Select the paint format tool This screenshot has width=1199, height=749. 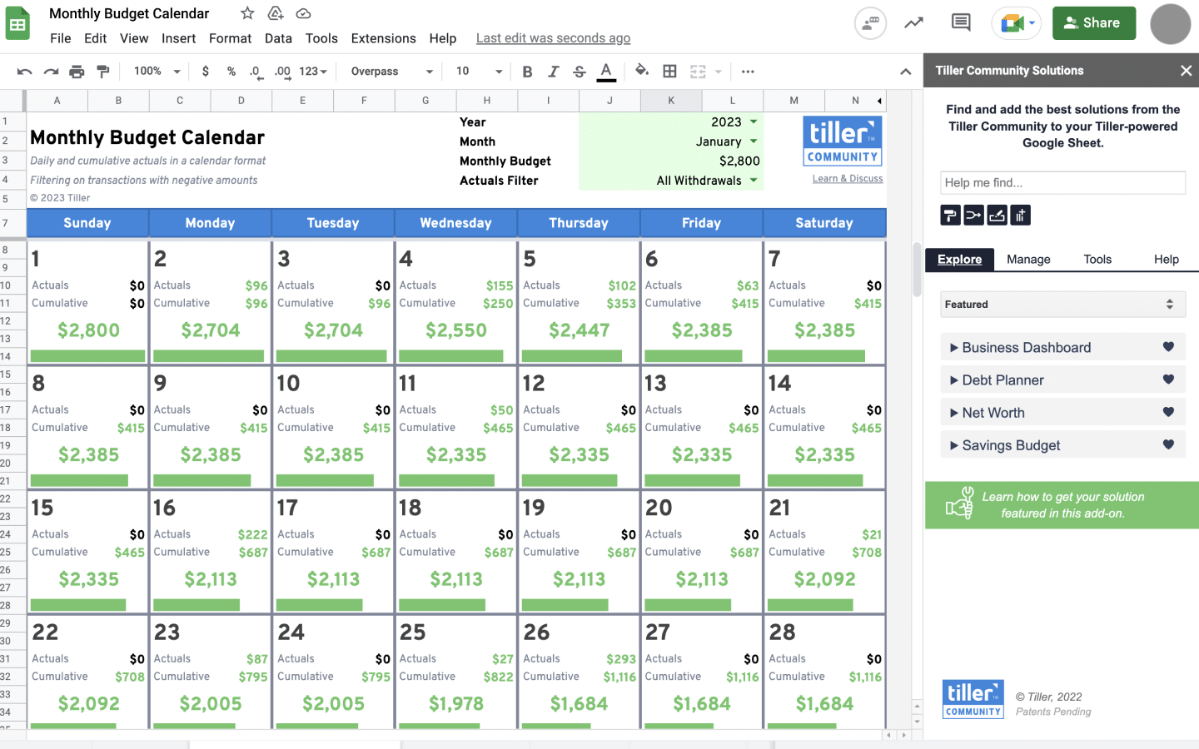(x=103, y=72)
